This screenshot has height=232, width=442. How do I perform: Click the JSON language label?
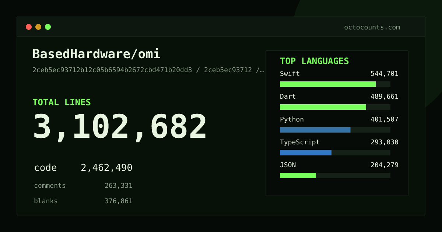pyautogui.click(x=288, y=165)
